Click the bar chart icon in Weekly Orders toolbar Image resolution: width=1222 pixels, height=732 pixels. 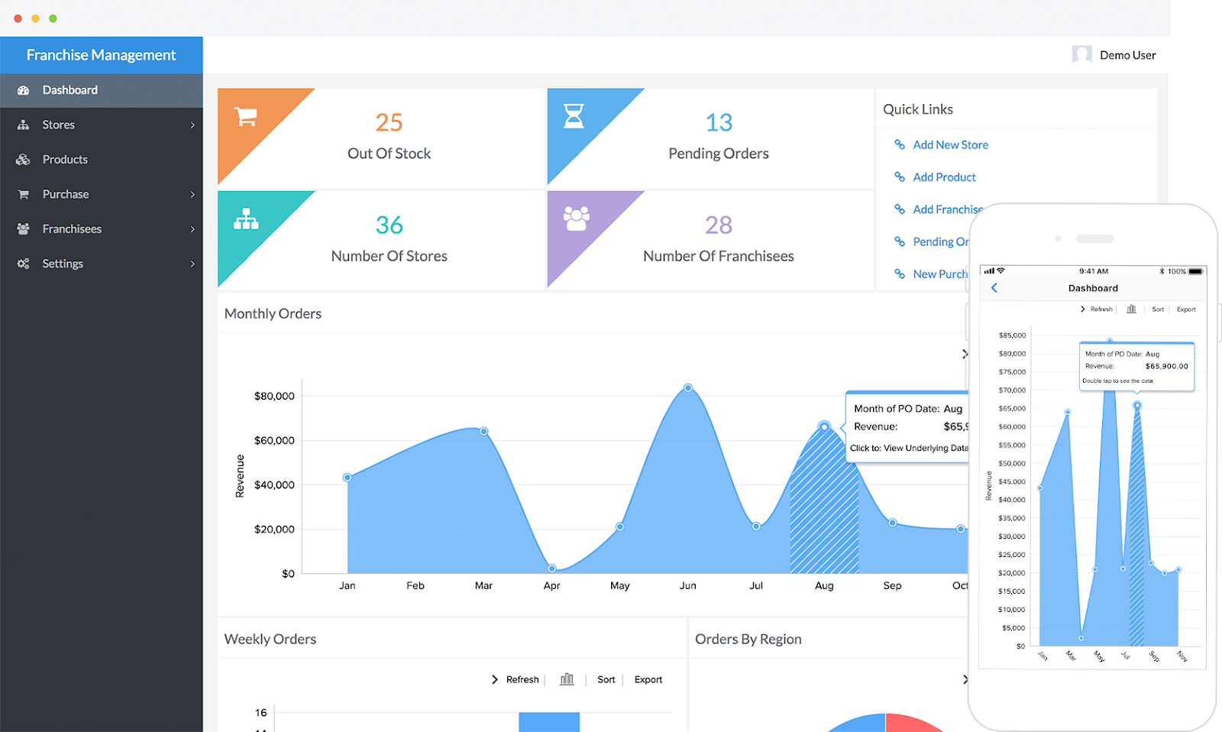[x=567, y=679]
